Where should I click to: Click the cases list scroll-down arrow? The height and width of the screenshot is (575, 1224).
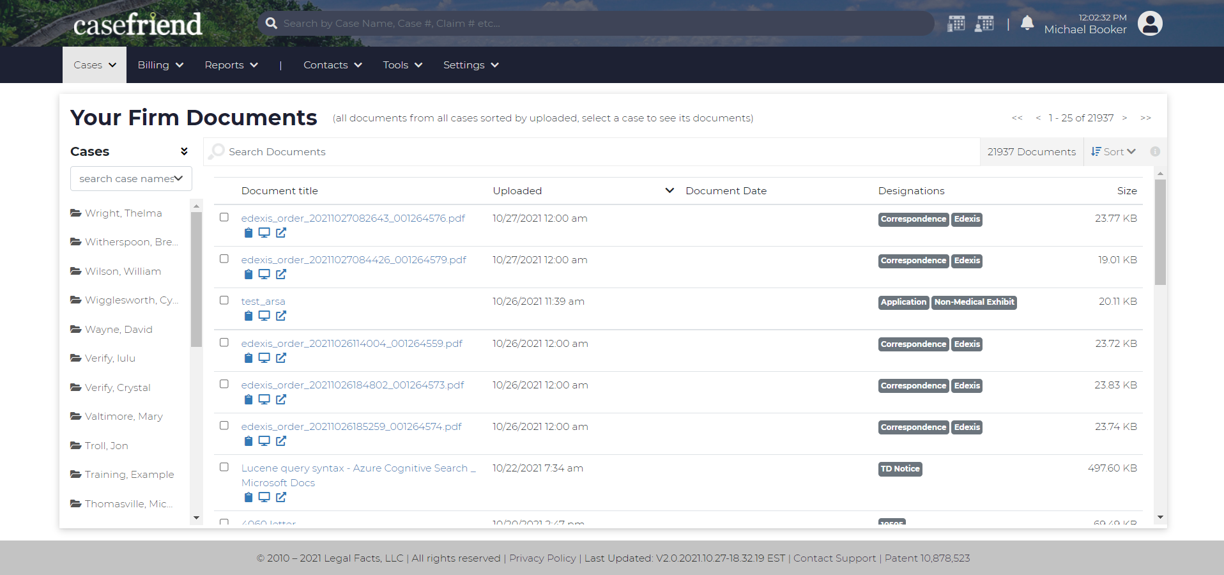pos(196,517)
